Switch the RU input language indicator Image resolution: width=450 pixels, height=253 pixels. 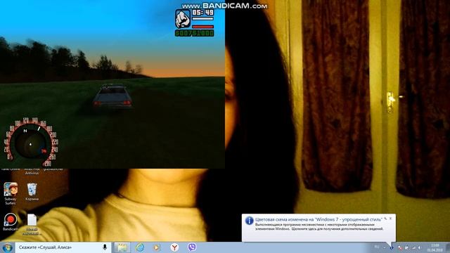click(377, 247)
